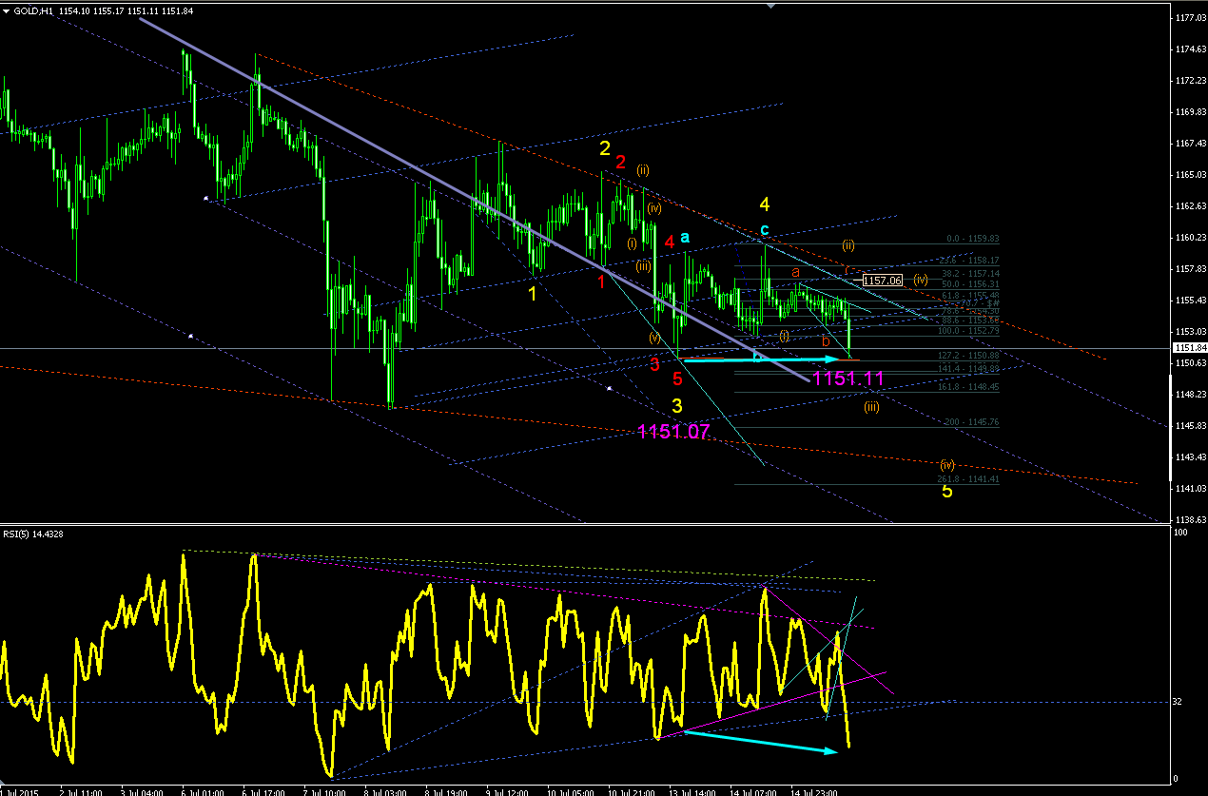Viewport: 1208px width, 796px height.
Task: Click 1138.63 on the price scale
Action: 1189,520
